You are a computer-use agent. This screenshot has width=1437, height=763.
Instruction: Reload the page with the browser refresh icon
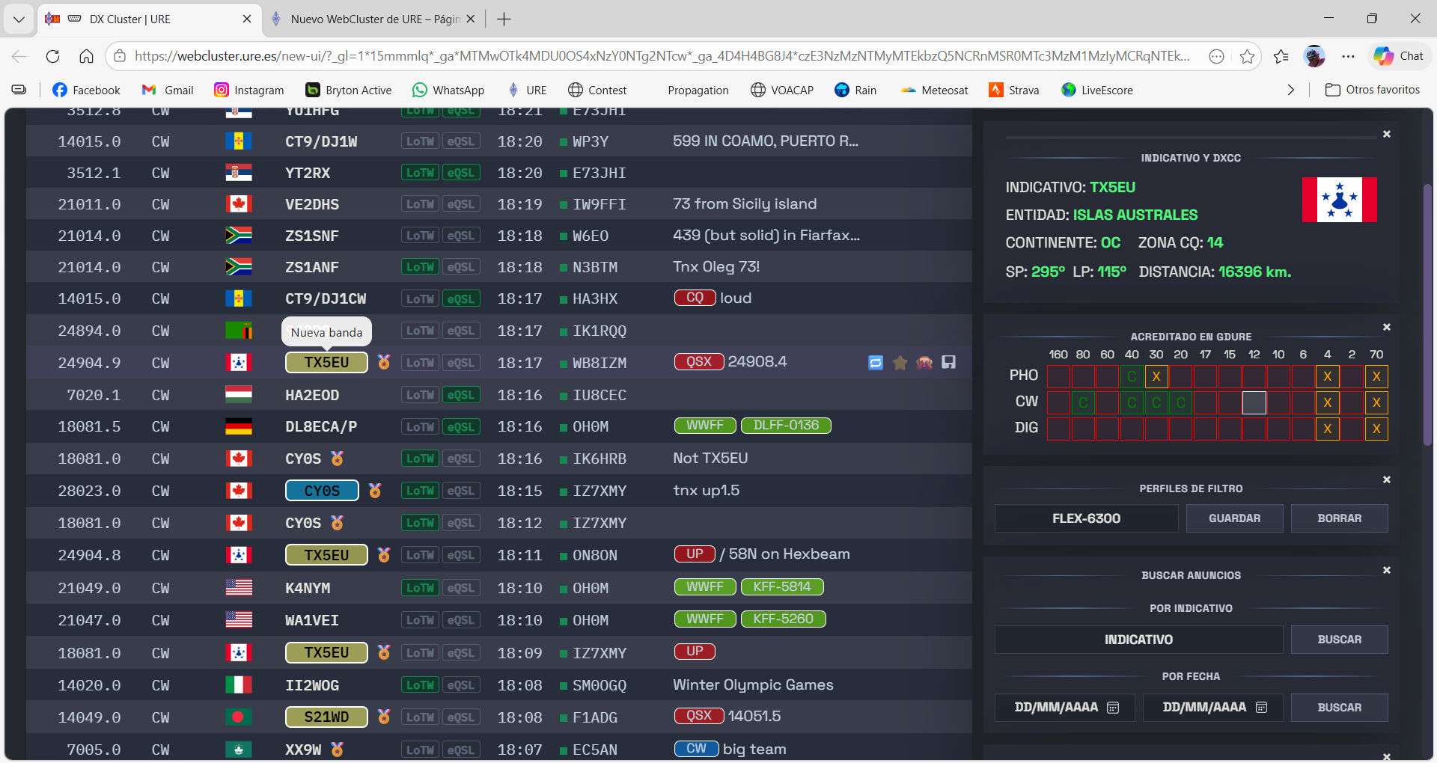52,56
